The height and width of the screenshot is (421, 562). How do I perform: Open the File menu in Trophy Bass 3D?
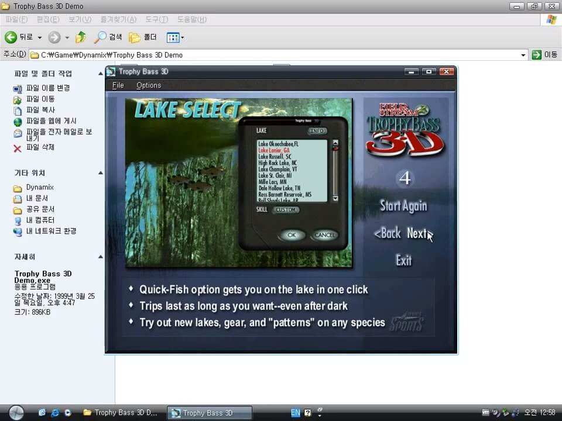coord(118,85)
